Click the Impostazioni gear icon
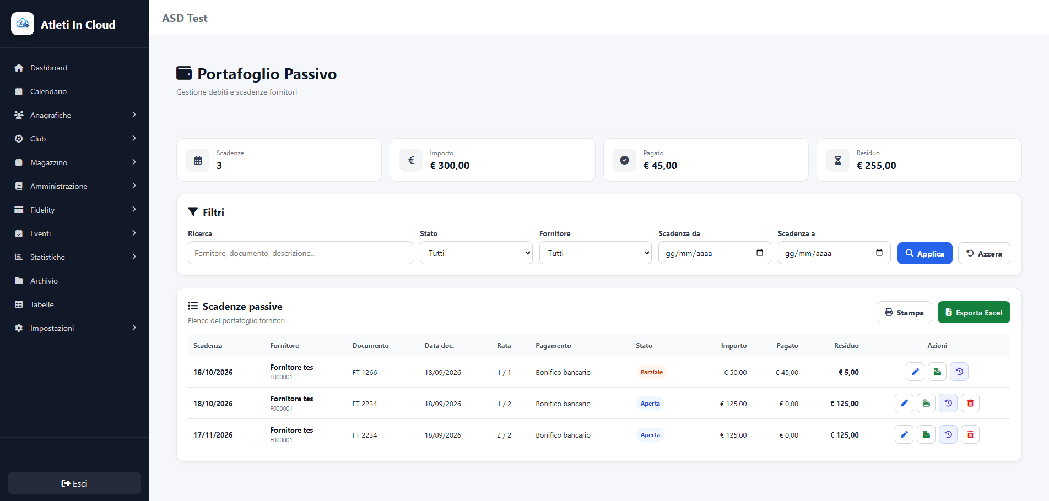Viewport: 1049px width, 501px height. (x=19, y=328)
